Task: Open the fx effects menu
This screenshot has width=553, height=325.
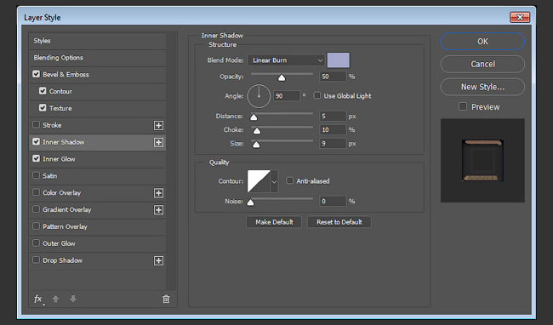Action: 38,299
